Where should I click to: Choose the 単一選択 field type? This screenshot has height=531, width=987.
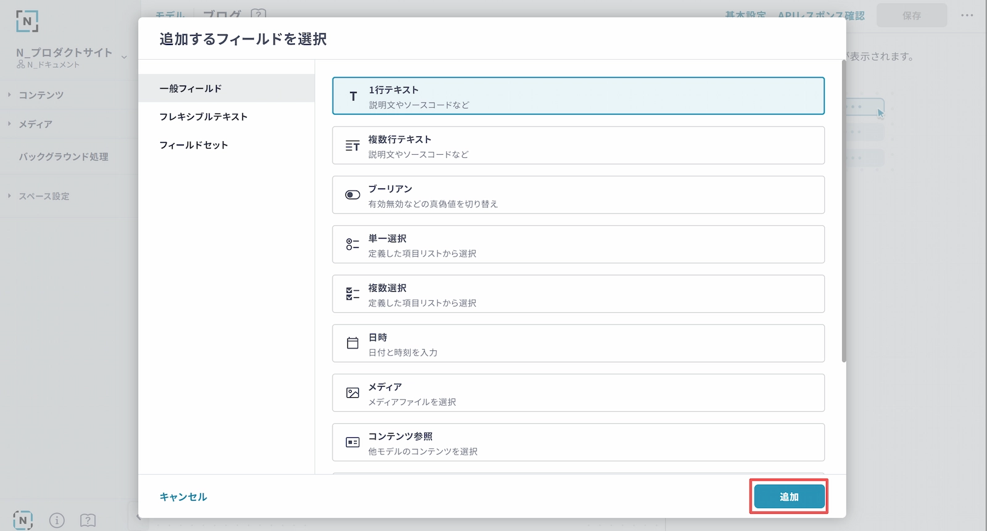click(577, 244)
